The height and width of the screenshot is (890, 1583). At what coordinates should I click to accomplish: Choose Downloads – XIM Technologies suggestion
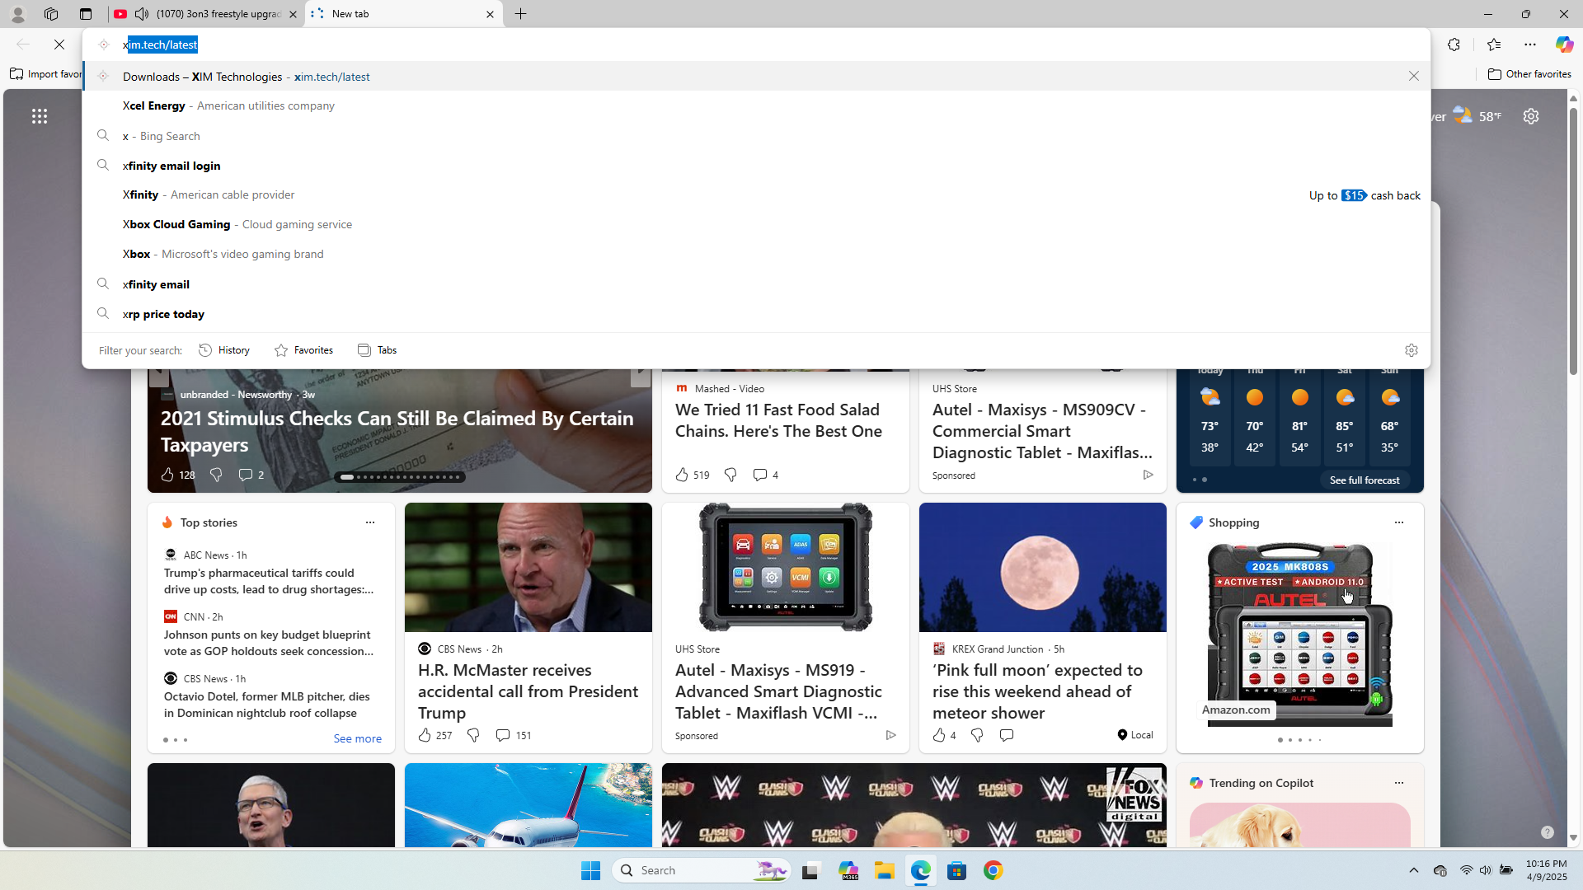[x=756, y=76]
